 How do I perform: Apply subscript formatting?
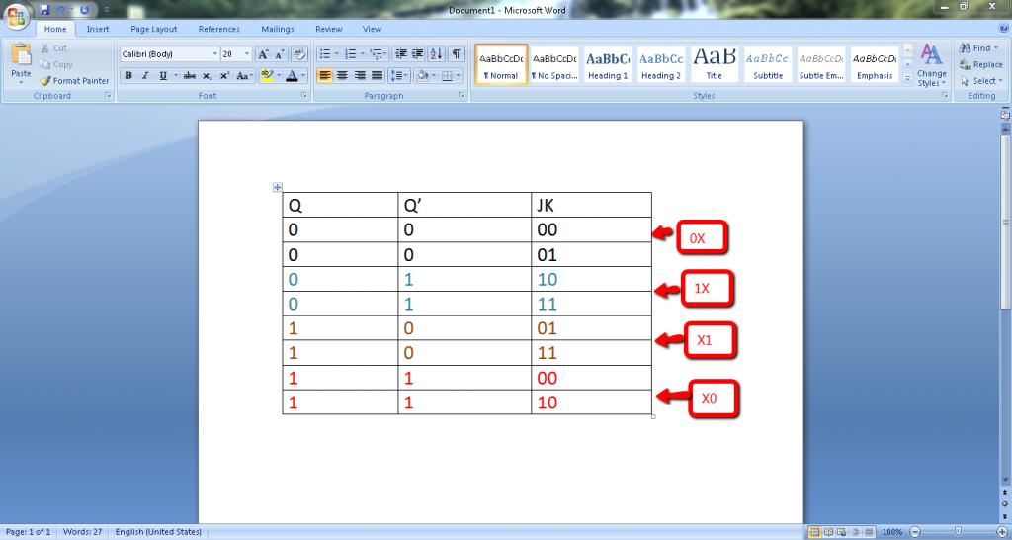pyautogui.click(x=207, y=76)
